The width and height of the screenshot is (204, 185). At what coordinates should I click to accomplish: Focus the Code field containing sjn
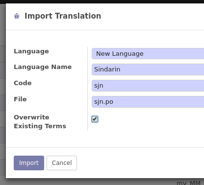click(148, 86)
